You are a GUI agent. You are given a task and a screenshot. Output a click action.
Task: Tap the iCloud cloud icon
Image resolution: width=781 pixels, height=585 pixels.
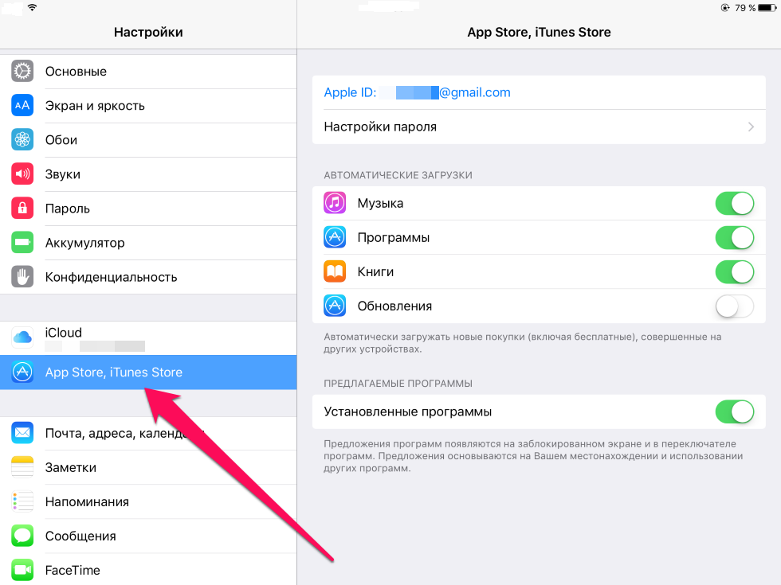pos(22,337)
